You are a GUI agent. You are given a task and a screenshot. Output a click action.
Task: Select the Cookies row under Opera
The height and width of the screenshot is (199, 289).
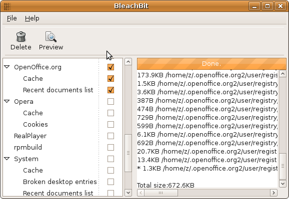coord(62,125)
